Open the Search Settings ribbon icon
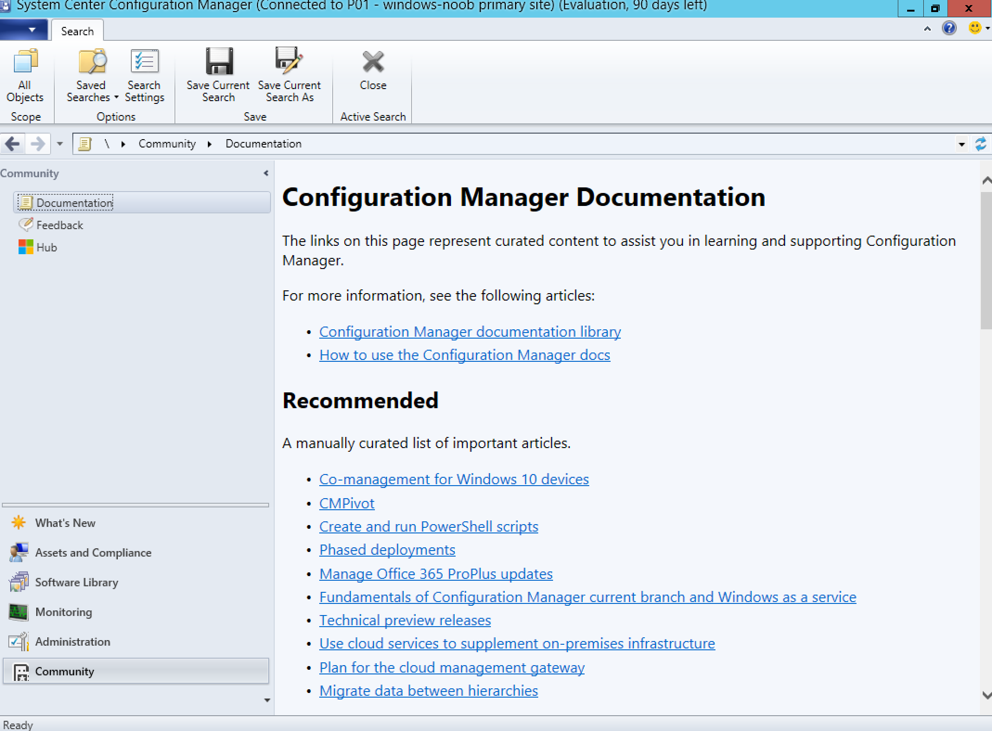The height and width of the screenshot is (731, 992). (144, 62)
